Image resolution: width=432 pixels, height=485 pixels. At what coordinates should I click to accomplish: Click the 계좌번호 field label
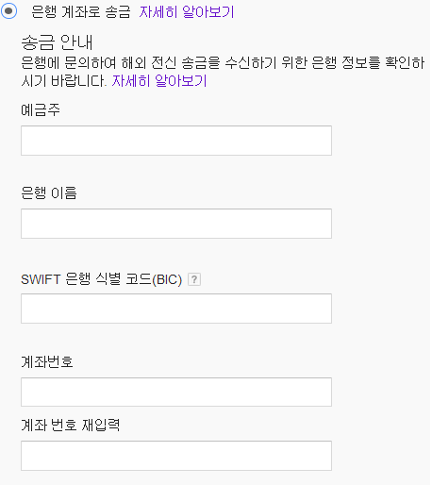[x=47, y=361]
